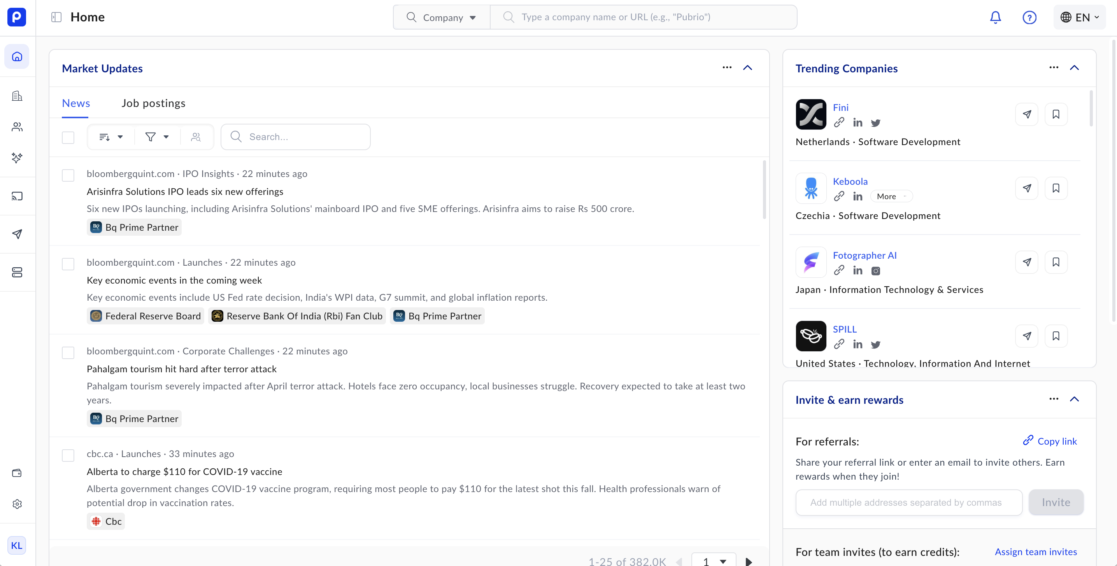
Task: Open the Company search type dropdown
Action: (x=442, y=18)
